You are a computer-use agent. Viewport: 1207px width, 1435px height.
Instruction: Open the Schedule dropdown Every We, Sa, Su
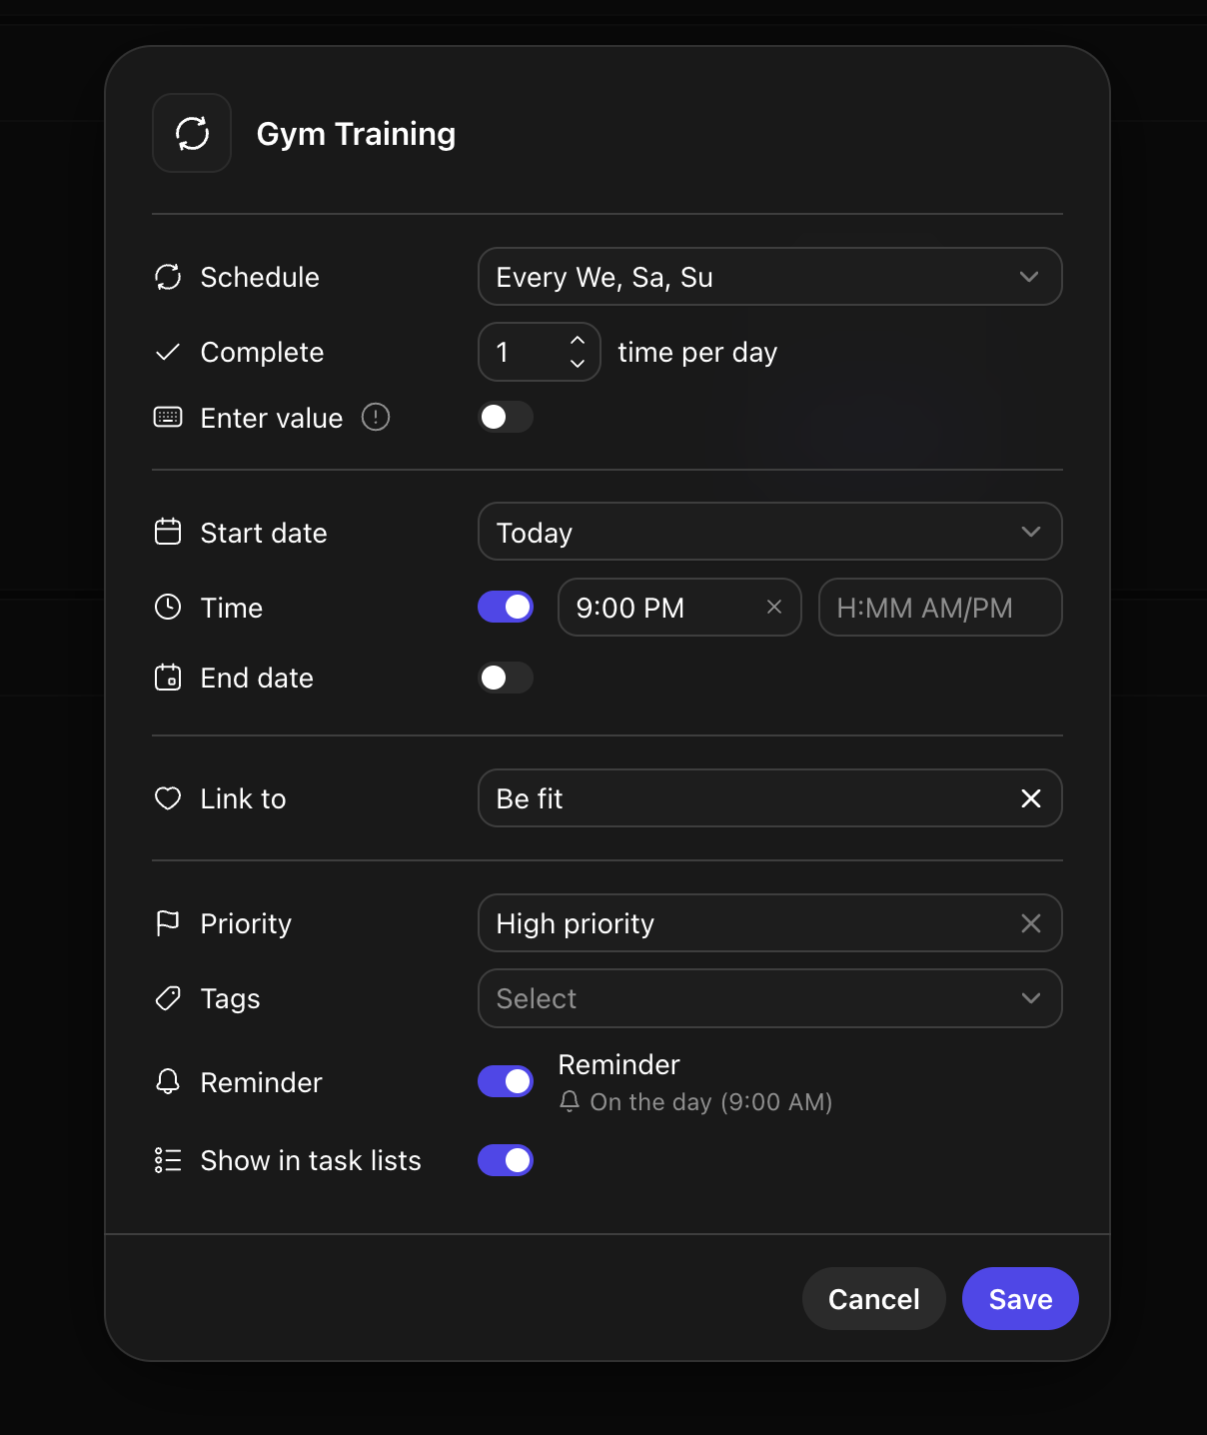[x=770, y=277]
